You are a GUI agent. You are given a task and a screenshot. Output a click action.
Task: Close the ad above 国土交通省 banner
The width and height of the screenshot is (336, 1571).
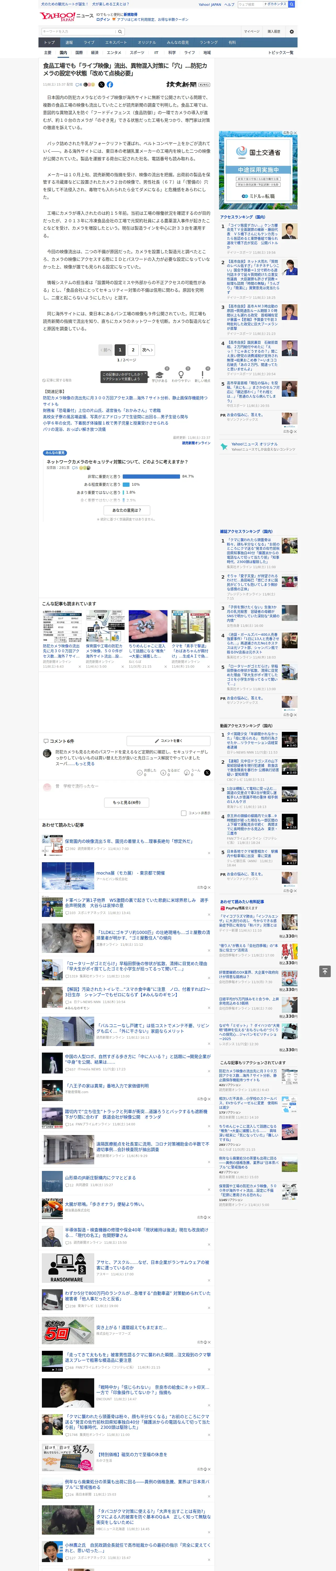[295, 133]
